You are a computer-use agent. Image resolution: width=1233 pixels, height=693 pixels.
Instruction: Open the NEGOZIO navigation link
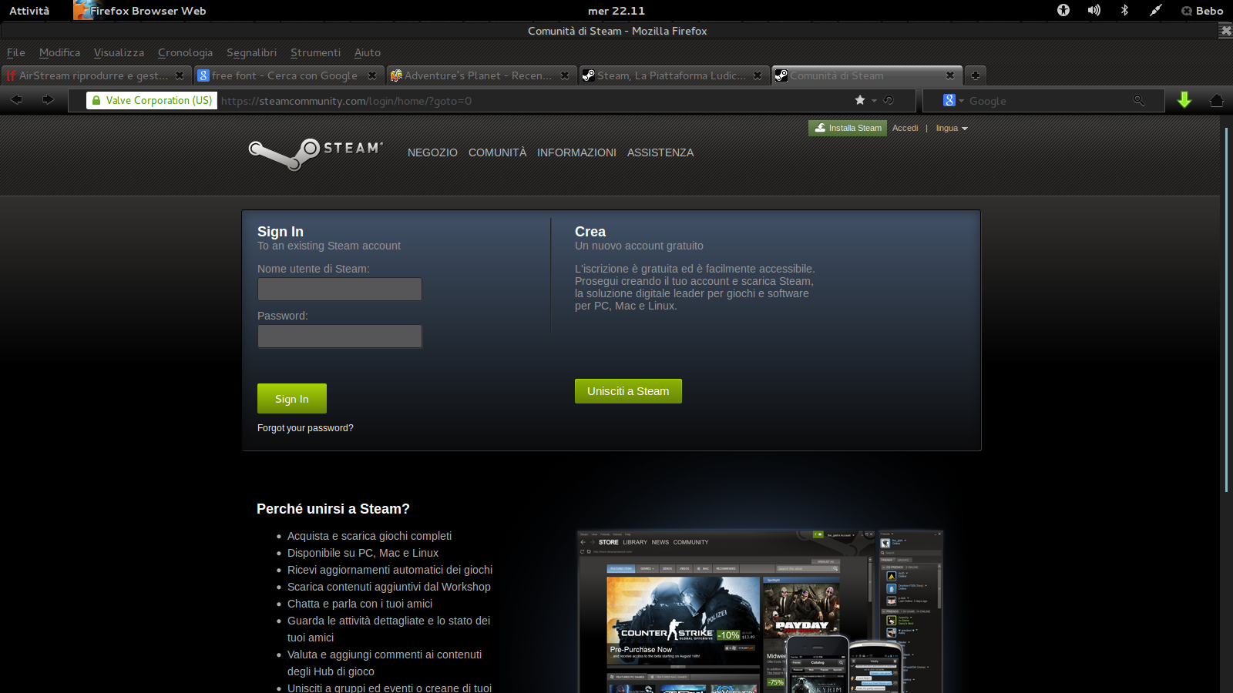click(432, 152)
